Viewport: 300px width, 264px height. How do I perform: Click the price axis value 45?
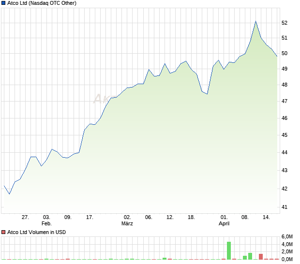(x=285, y=135)
